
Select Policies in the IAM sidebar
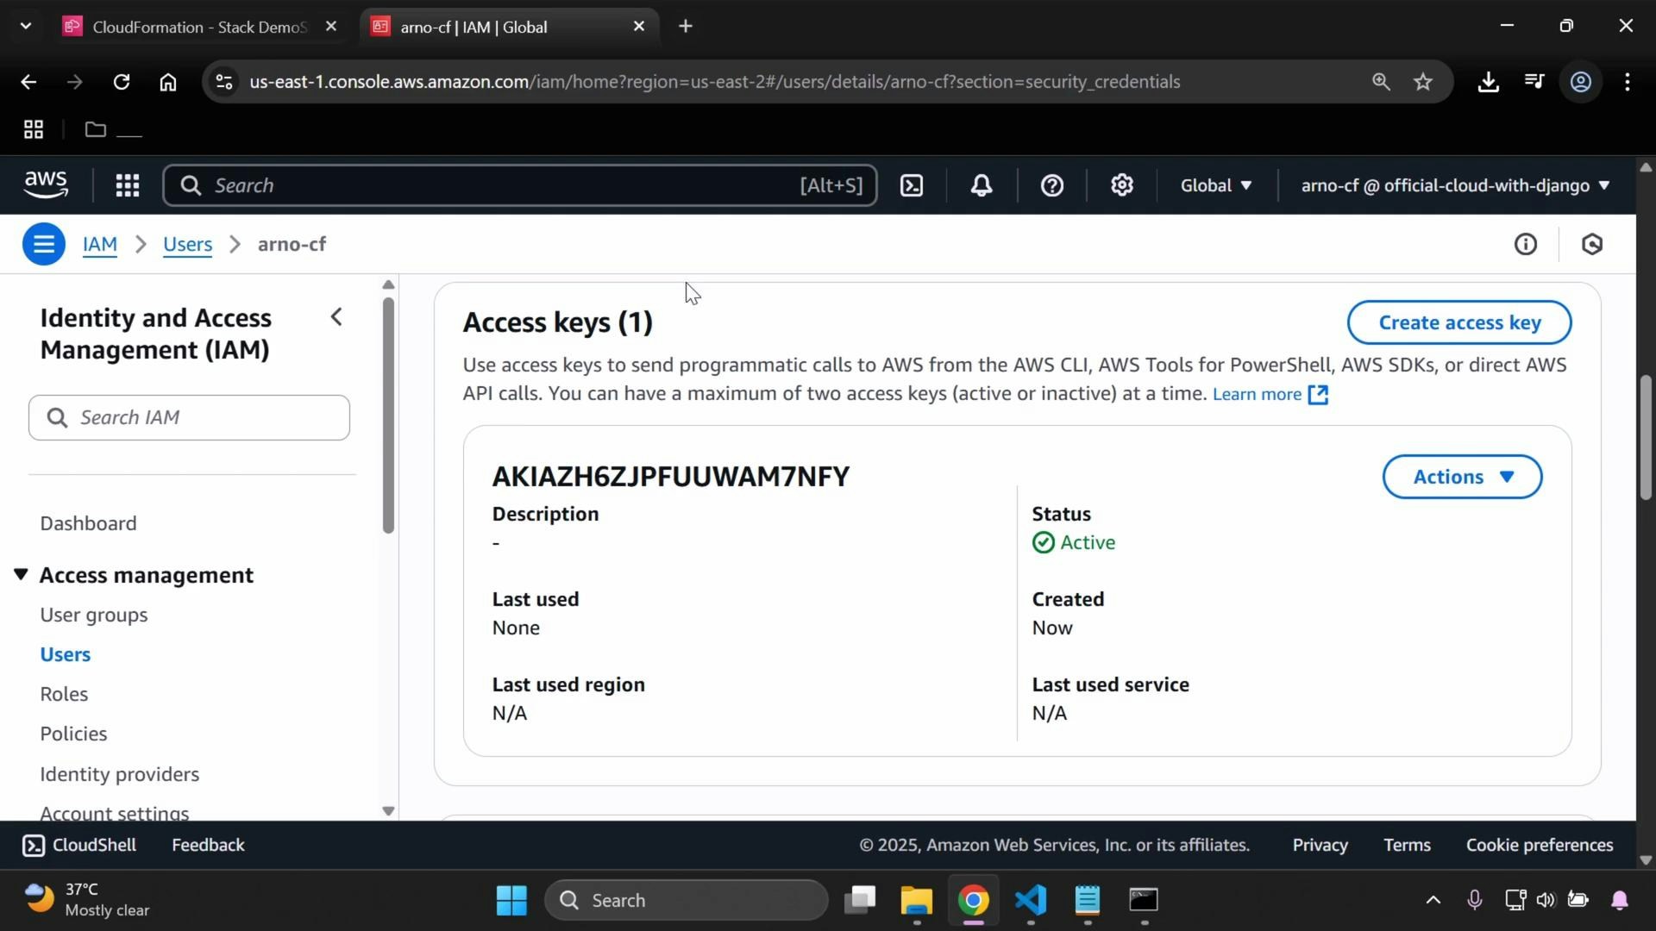(73, 734)
